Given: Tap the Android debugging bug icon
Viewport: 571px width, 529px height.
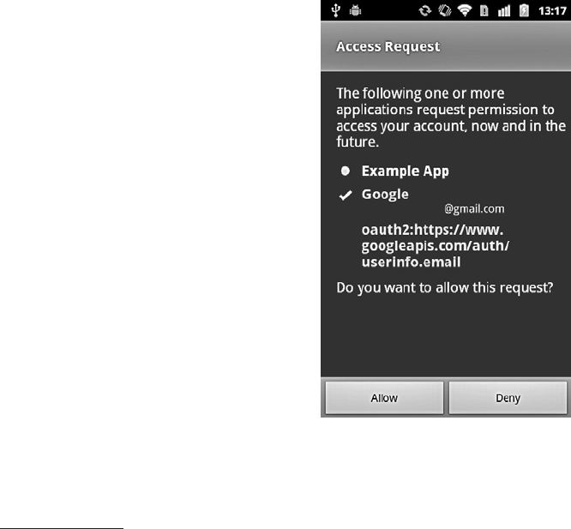Looking at the screenshot, I should tap(355, 10).
